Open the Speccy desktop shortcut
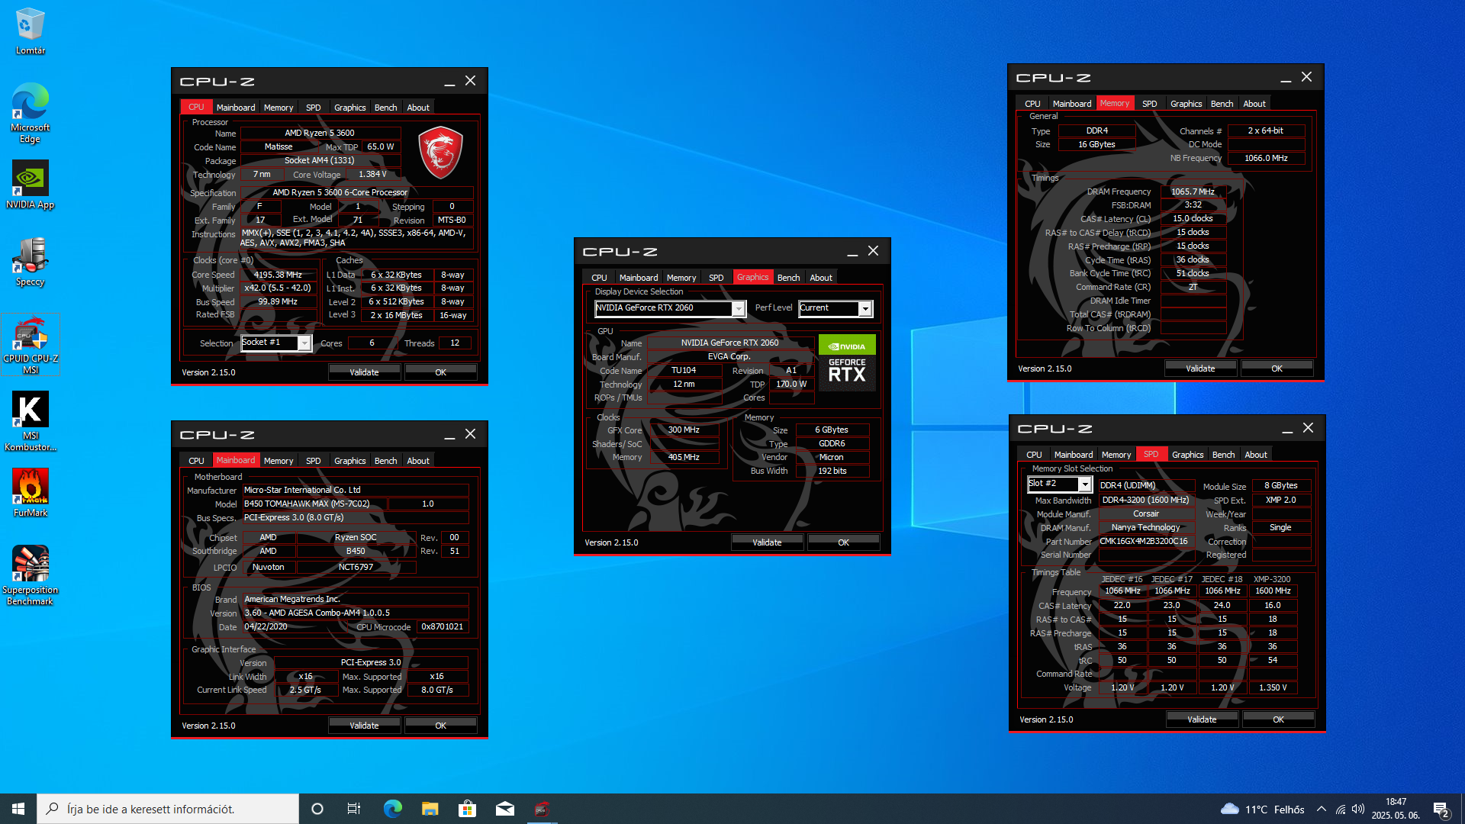Screen dimensions: 1465x824 (x=30, y=262)
